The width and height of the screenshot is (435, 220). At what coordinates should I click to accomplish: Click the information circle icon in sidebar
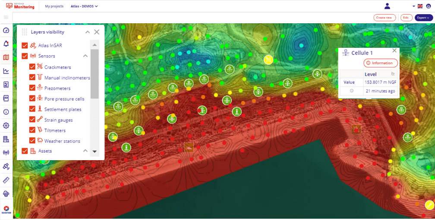click(6, 112)
